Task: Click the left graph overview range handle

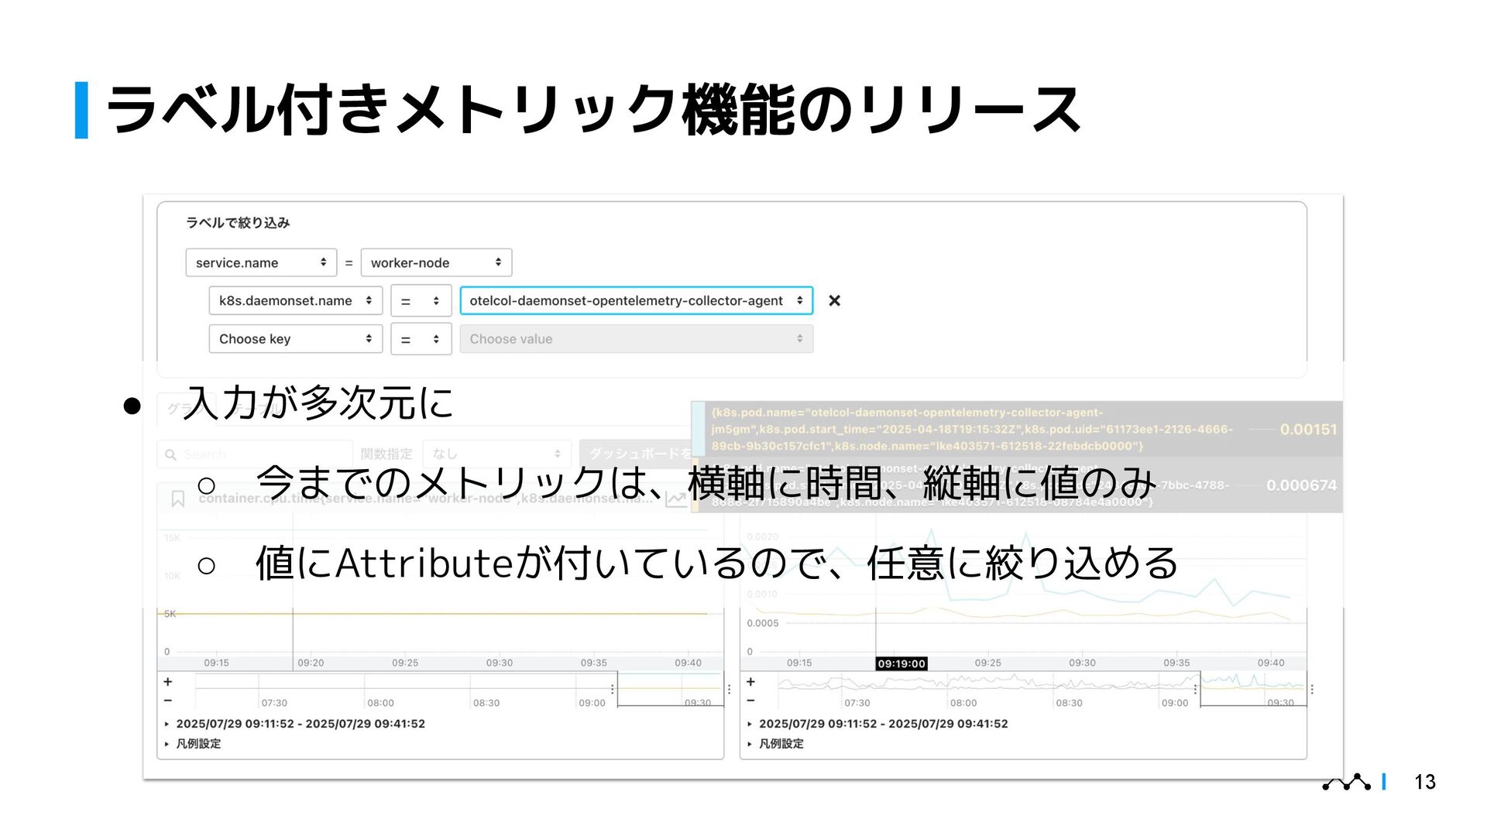Action: [x=613, y=689]
